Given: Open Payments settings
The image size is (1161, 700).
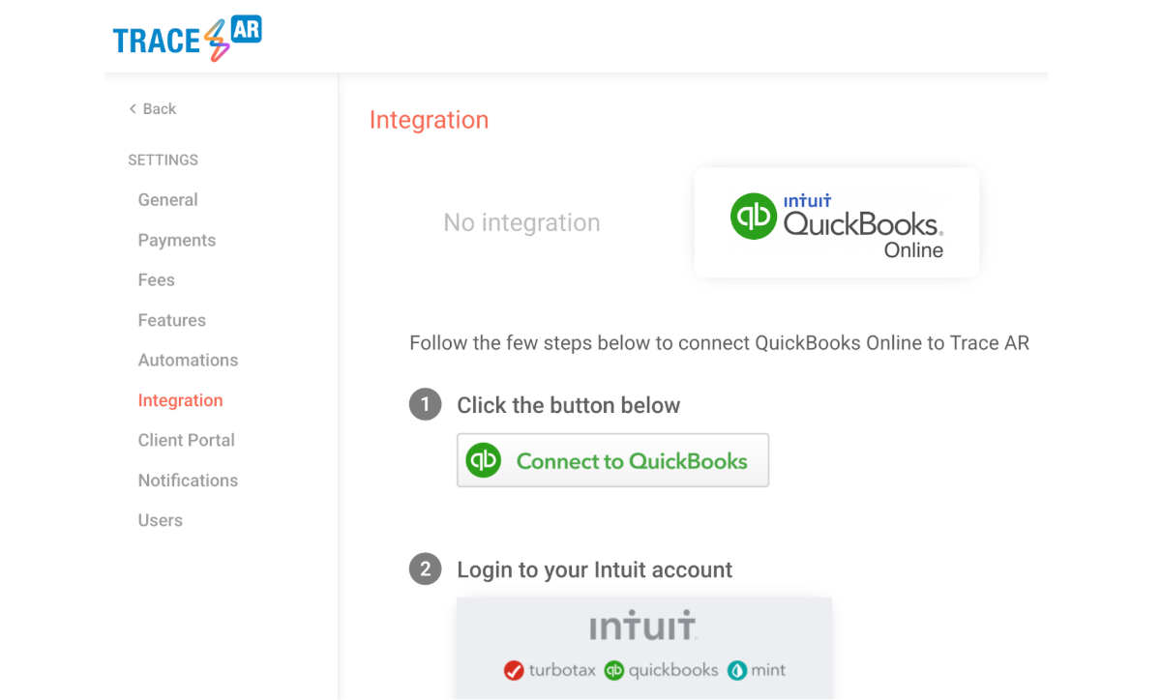Looking at the screenshot, I should pyautogui.click(x=177, y=240).
